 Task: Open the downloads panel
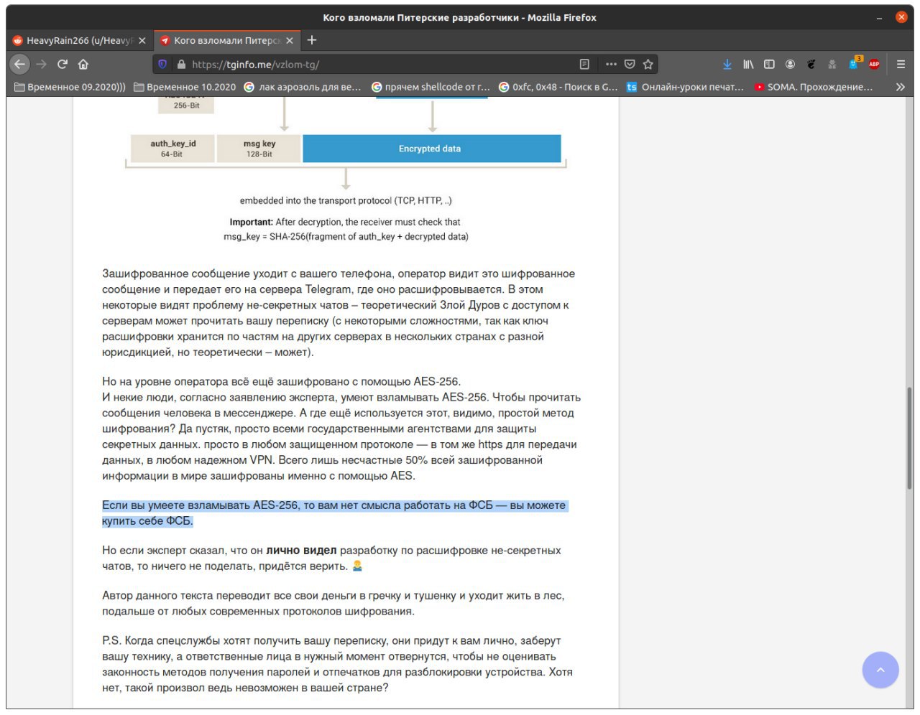pos(727,64)
